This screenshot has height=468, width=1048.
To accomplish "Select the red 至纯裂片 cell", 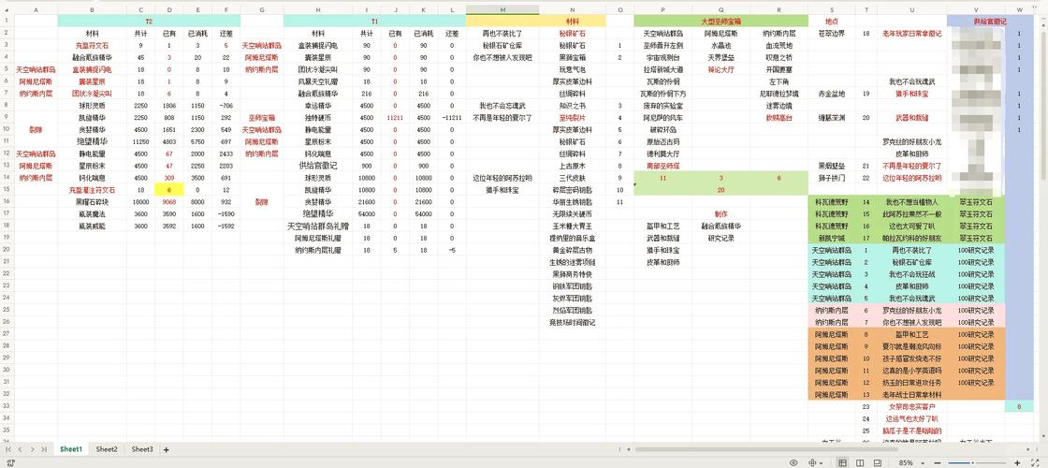I will point(573,118).
